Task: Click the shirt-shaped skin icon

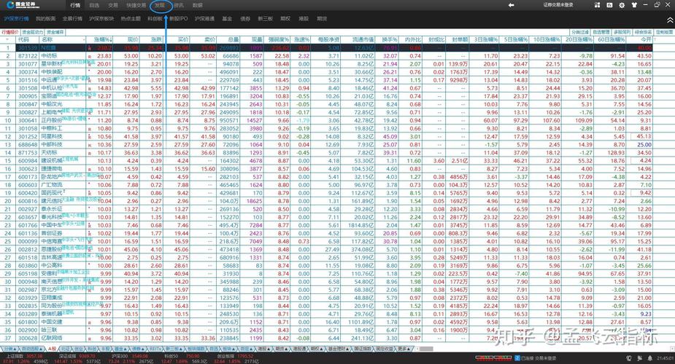Action: pyautogui.click(x=634, y=5)
